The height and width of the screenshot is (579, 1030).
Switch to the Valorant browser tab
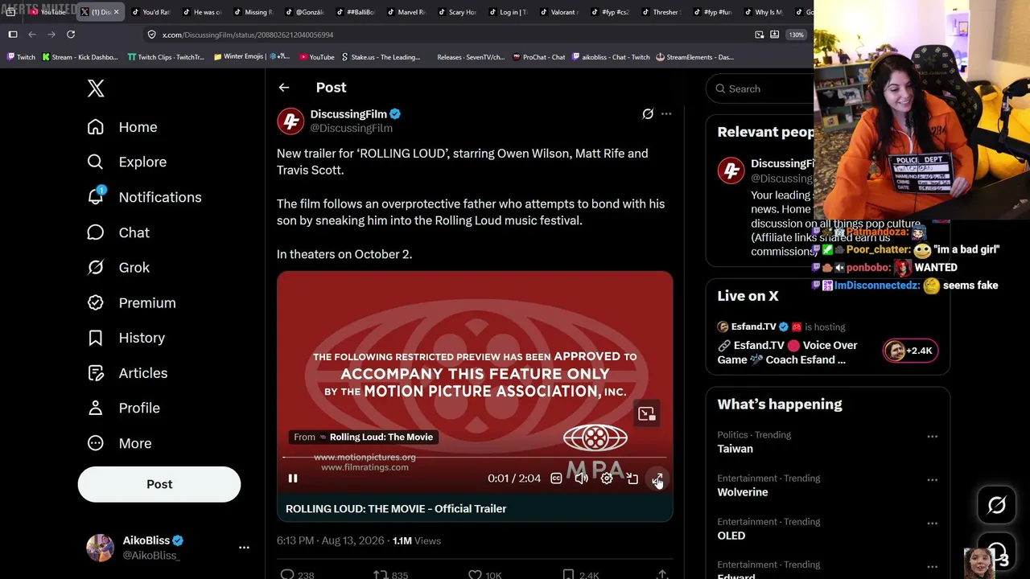[558, 12]
